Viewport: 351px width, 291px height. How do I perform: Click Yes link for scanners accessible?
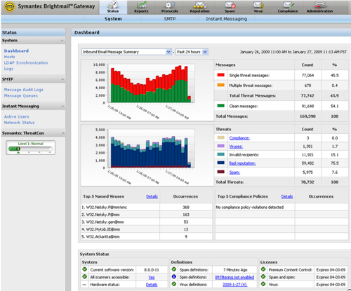152,277
